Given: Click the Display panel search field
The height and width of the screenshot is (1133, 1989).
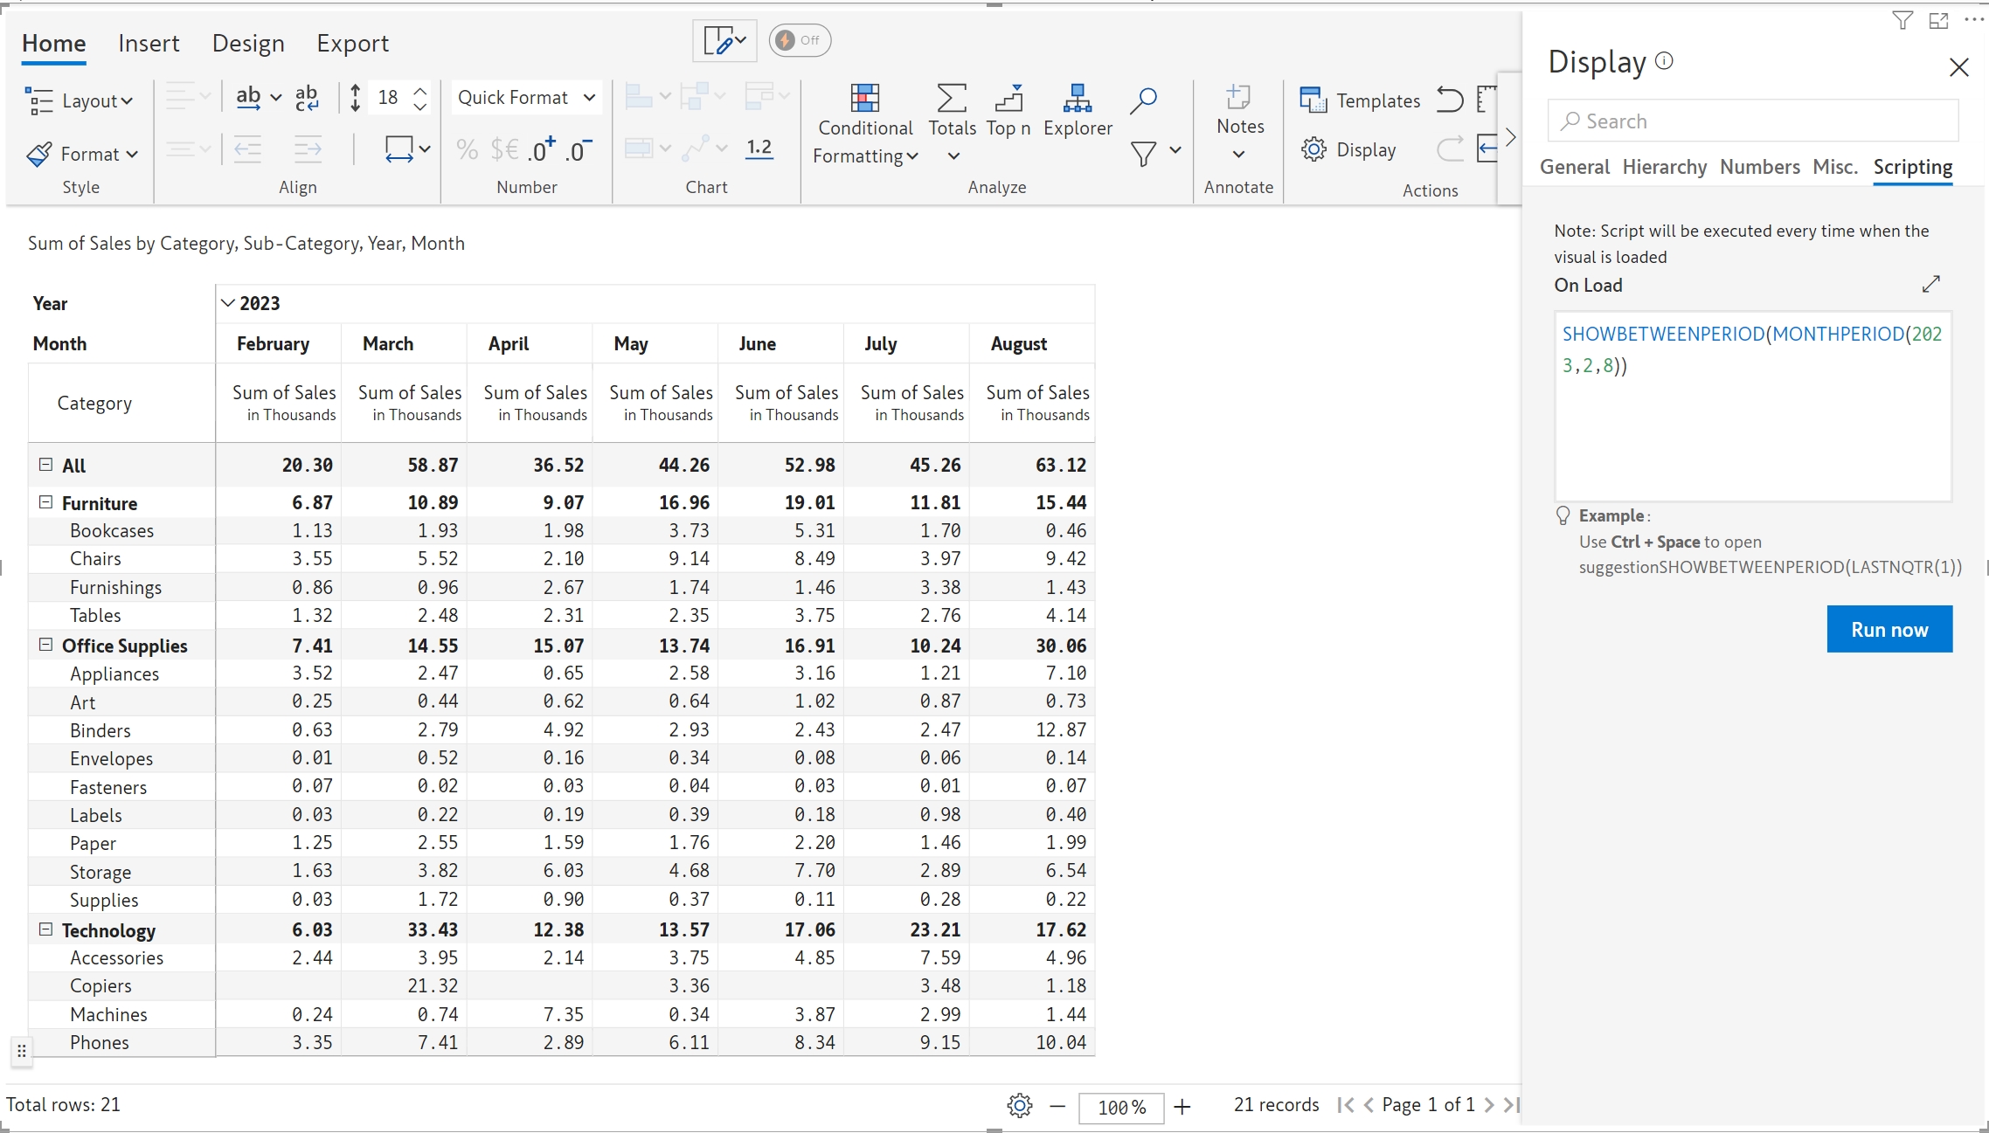Looking at the screenshot, I should click(x=1753, y=121).
